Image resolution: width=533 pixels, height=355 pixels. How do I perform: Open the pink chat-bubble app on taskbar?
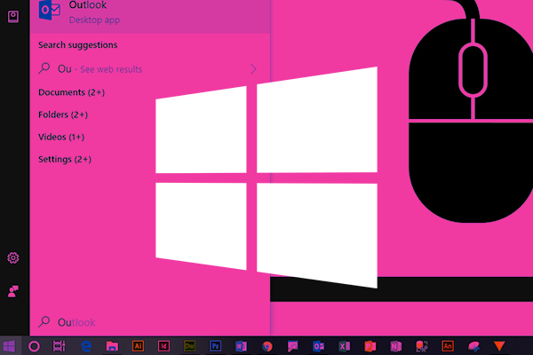pyautogui.click(x=292, y=346)
